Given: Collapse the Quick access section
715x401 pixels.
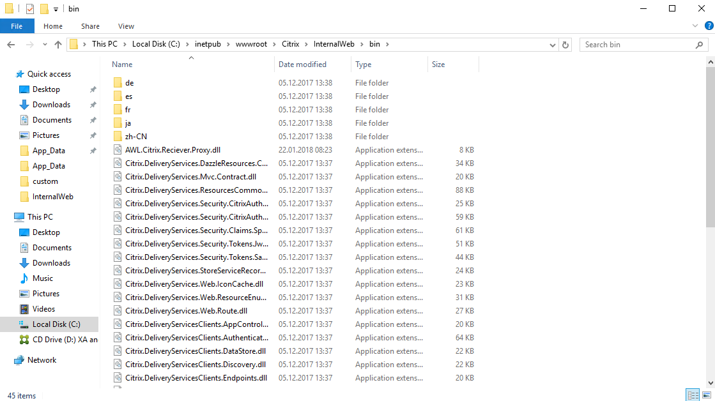Looking at the screenshot, I should tap(13, 73).
